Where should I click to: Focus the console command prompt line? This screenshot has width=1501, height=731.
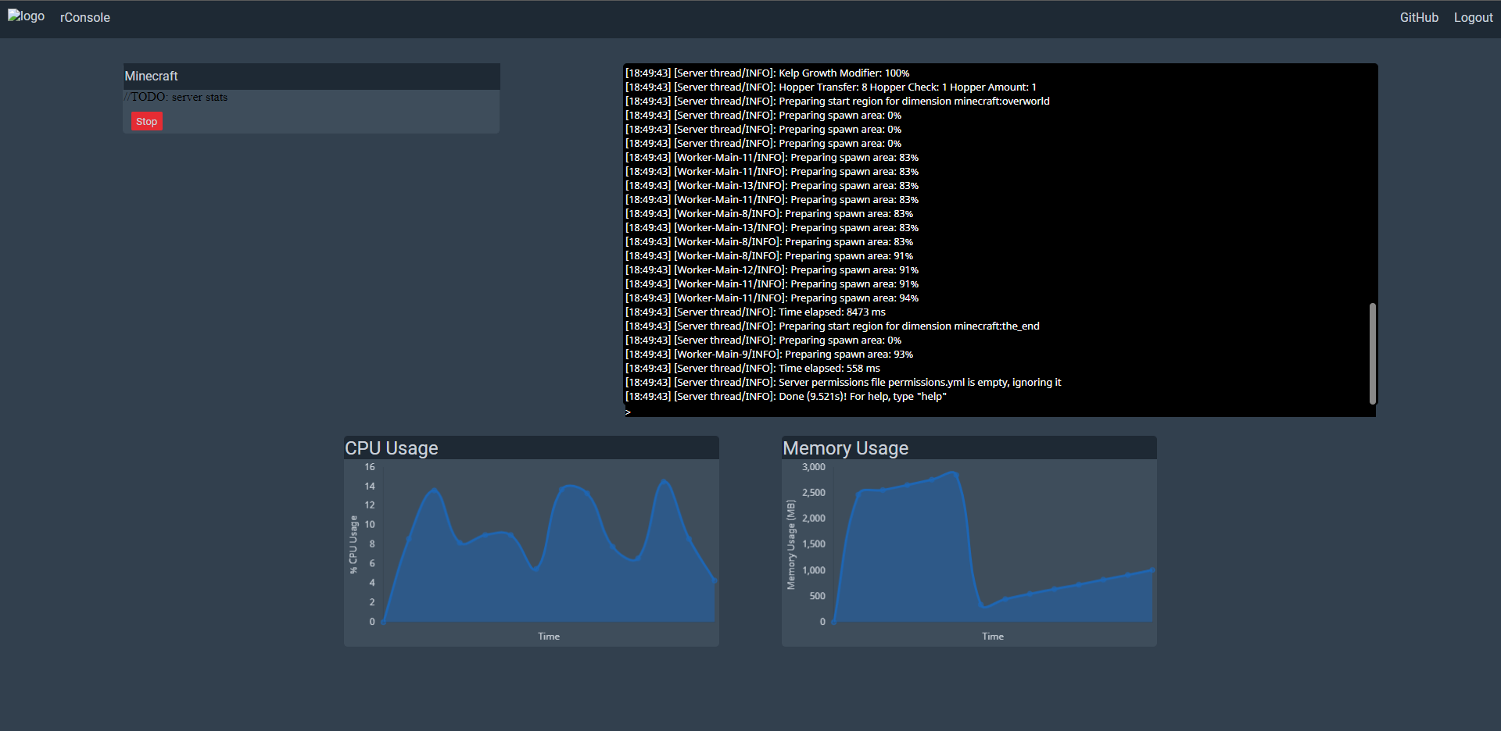tap(999, 411)
